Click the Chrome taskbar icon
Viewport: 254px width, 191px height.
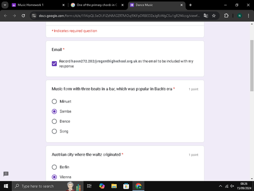138,186
